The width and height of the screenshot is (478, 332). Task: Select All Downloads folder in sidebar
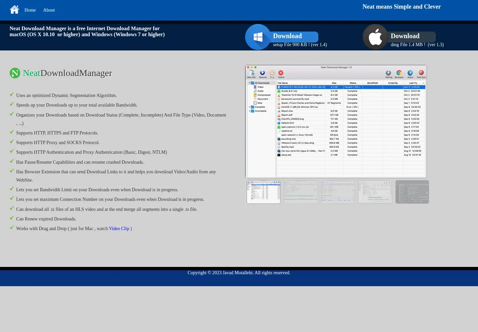pos(262,83)
